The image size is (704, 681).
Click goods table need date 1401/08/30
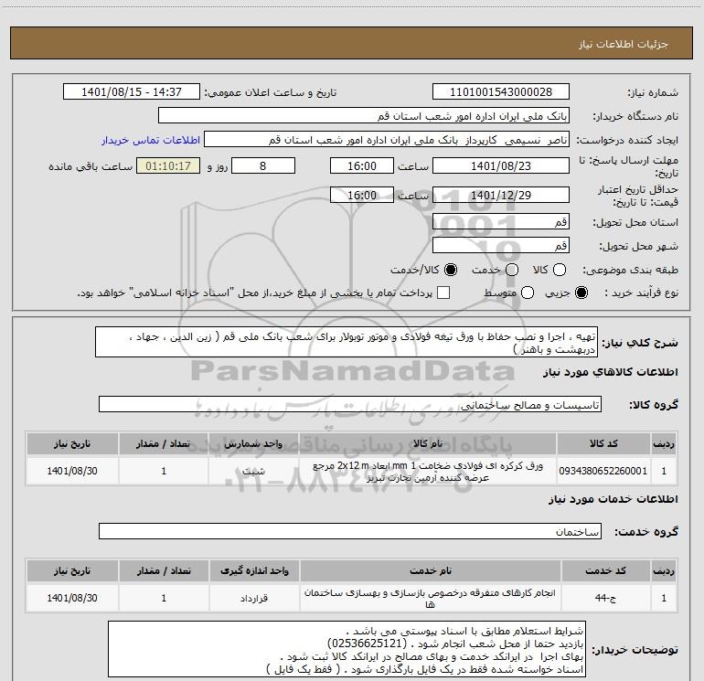(x=72, y=471)
